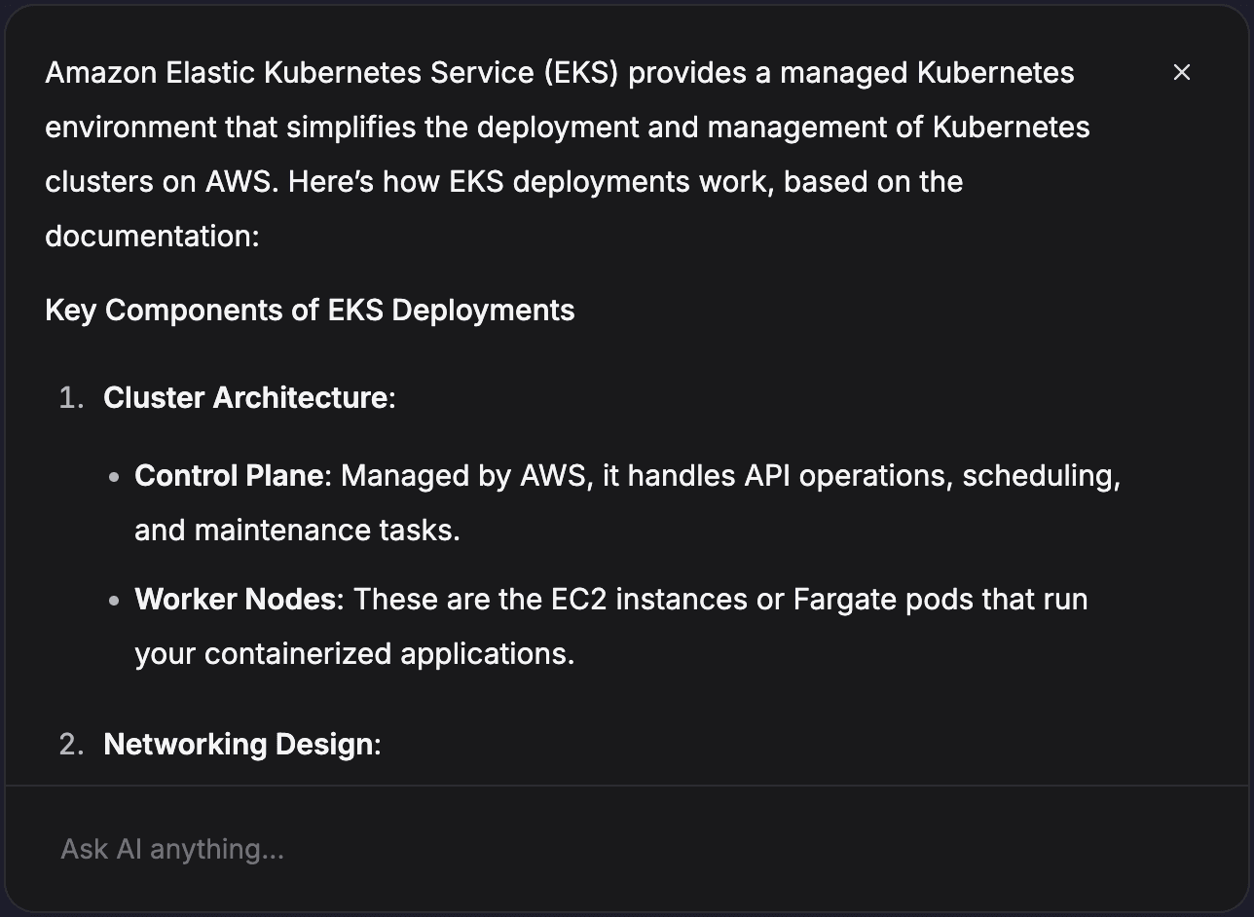1254x917 pixels.
Task: Click the number 2 beside Networking Design
Action: 69,744
